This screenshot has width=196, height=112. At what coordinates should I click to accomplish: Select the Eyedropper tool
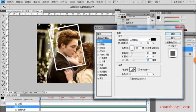pyautogui.click(x=3, y=33)
